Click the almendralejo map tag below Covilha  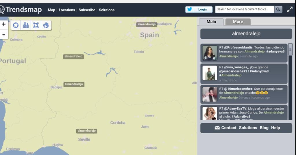[x=73, y=56]
